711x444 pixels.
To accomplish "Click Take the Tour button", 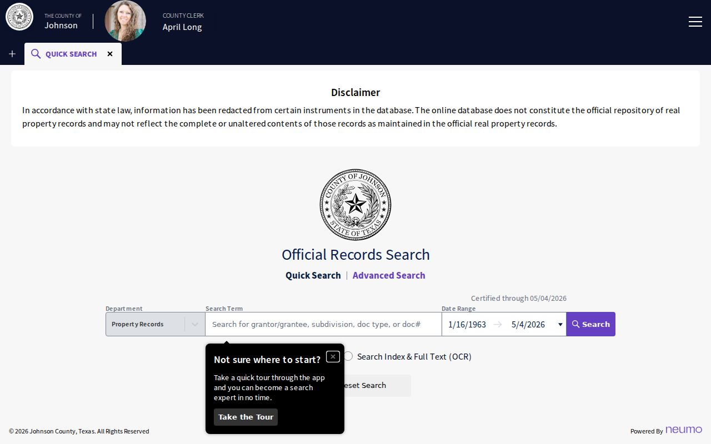I will click(x=246, y=417).
